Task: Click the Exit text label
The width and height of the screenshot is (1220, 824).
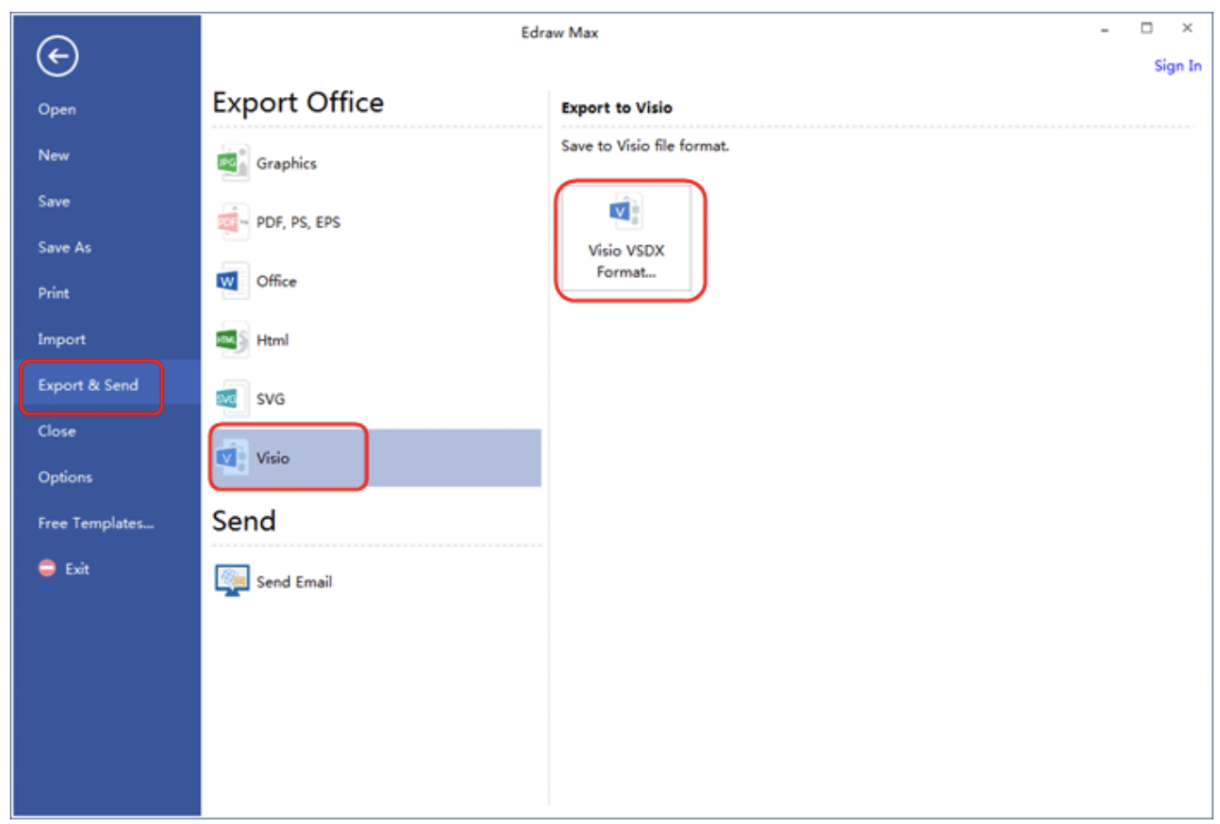Action: tap(77, 569)
